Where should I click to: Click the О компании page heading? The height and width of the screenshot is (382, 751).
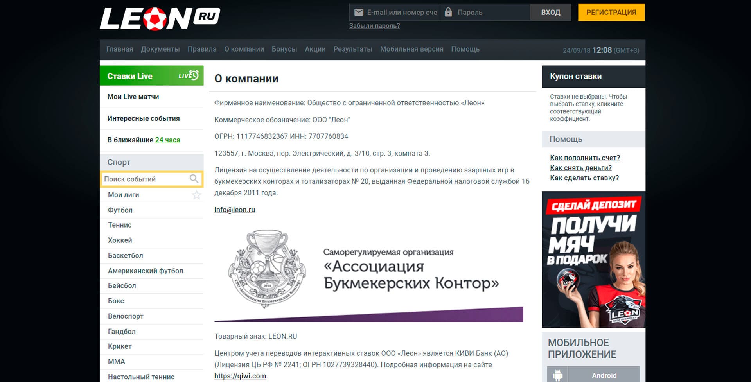point(246,79)
